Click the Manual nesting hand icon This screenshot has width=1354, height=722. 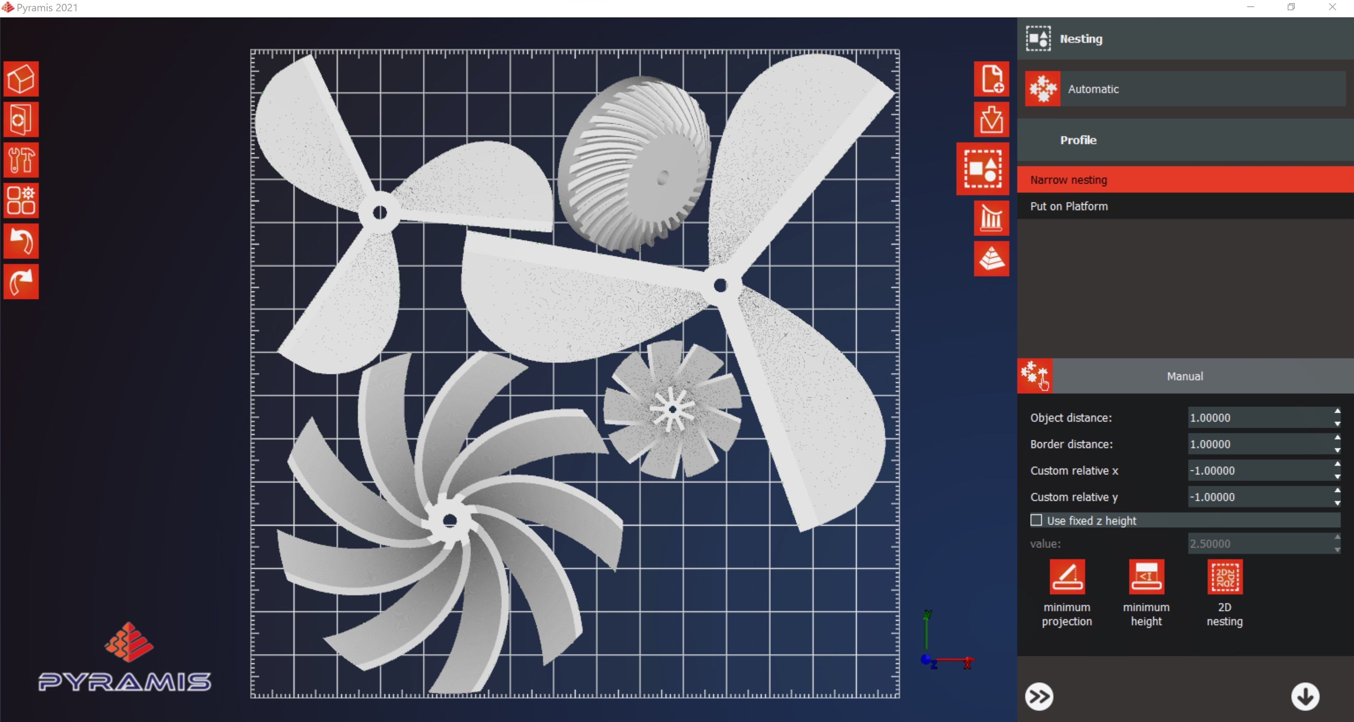tap(1035, 376)
